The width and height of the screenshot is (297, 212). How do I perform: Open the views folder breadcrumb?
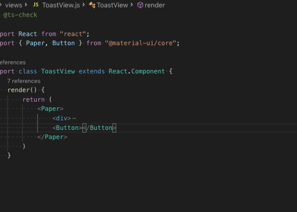pyautogui.click(x=13, y=5)
